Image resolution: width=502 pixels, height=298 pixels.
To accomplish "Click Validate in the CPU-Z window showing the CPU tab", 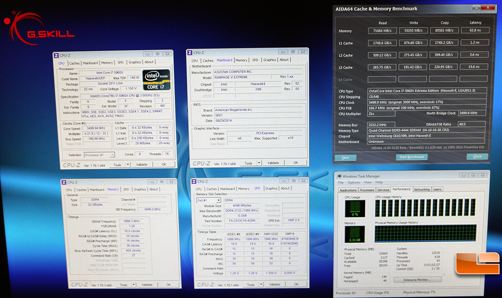I will (142, 164).
